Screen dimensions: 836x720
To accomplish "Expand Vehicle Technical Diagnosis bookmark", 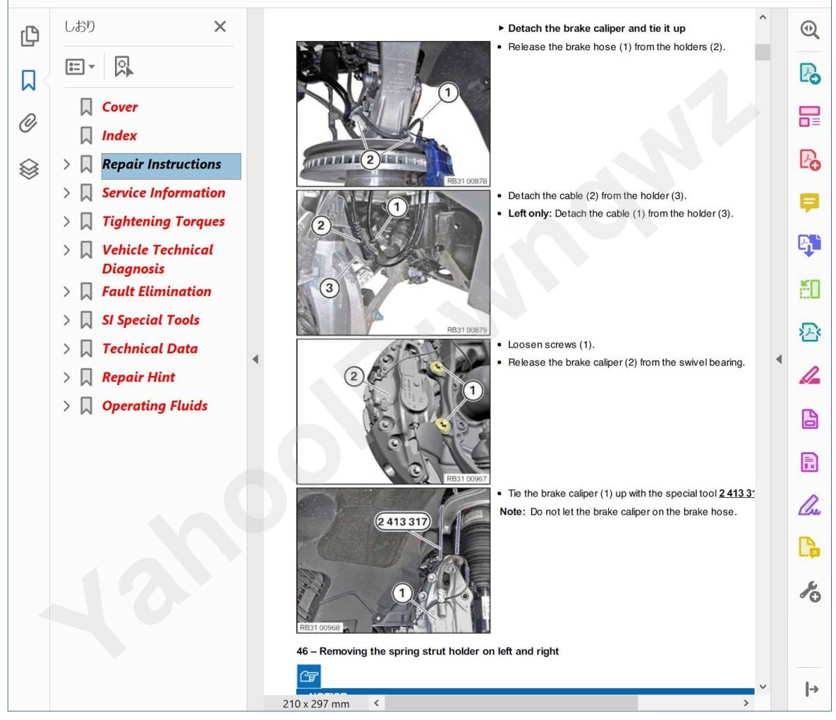I will coord(67,250).
